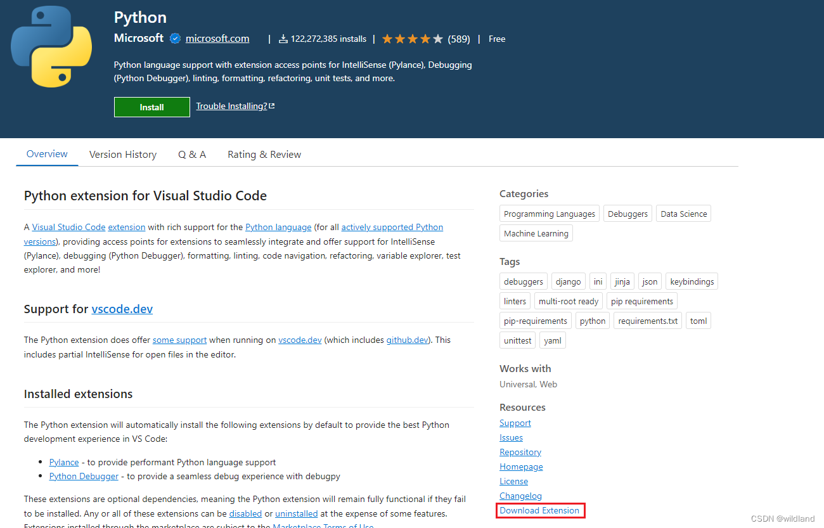Click the green Install button
The height and width of the screenshot is (528, 824).
pos(151,107)
